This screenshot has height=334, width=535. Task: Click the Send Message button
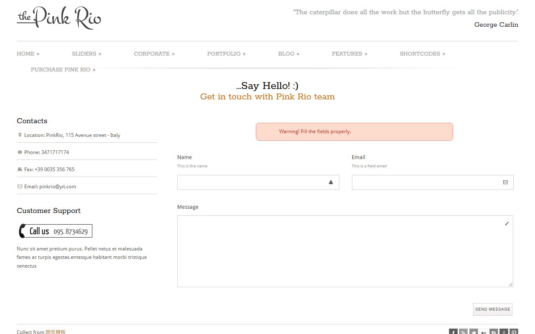[493, 309]
